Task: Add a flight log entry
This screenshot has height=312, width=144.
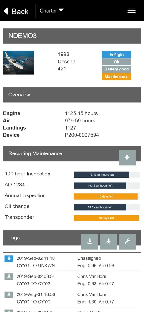Action: [x=108, y=242]
